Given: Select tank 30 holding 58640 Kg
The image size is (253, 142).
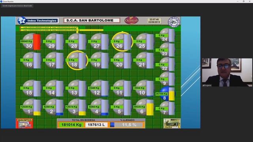Looking at the screenshot, I should click(x=31, y=41).
